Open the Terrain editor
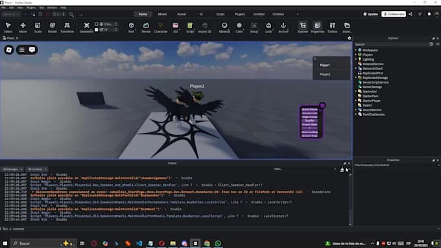 coord(146,28)
